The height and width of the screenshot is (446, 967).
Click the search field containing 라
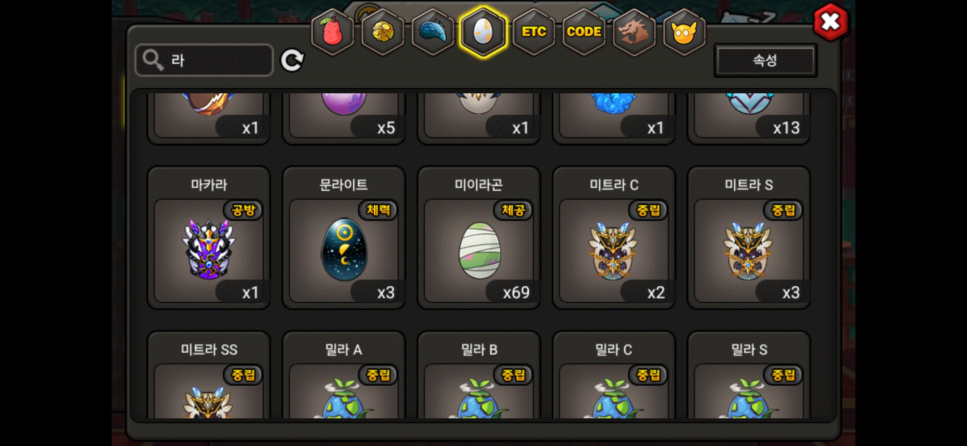tap(204, 60)
